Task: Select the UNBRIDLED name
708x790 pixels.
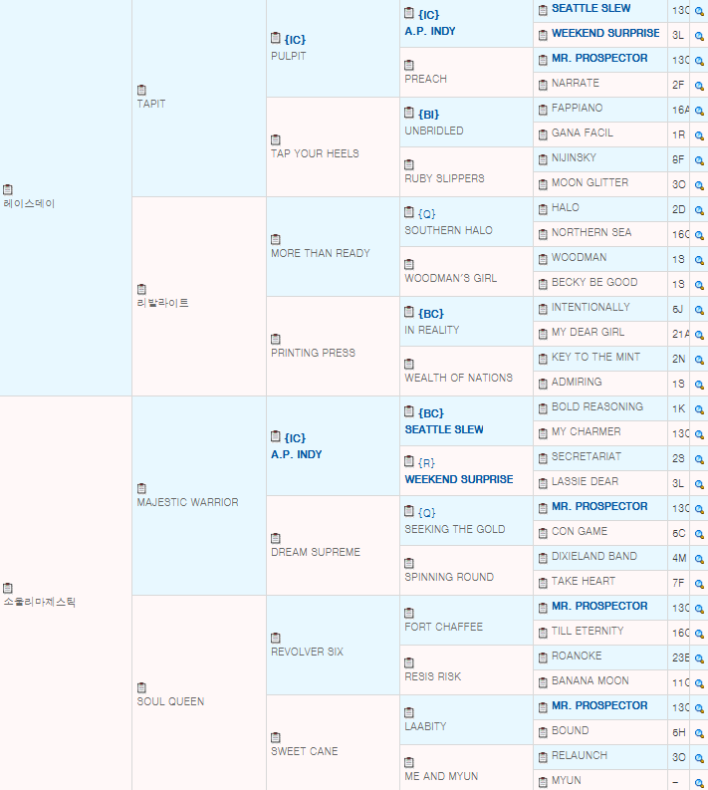Action: [x=433, y=131]
